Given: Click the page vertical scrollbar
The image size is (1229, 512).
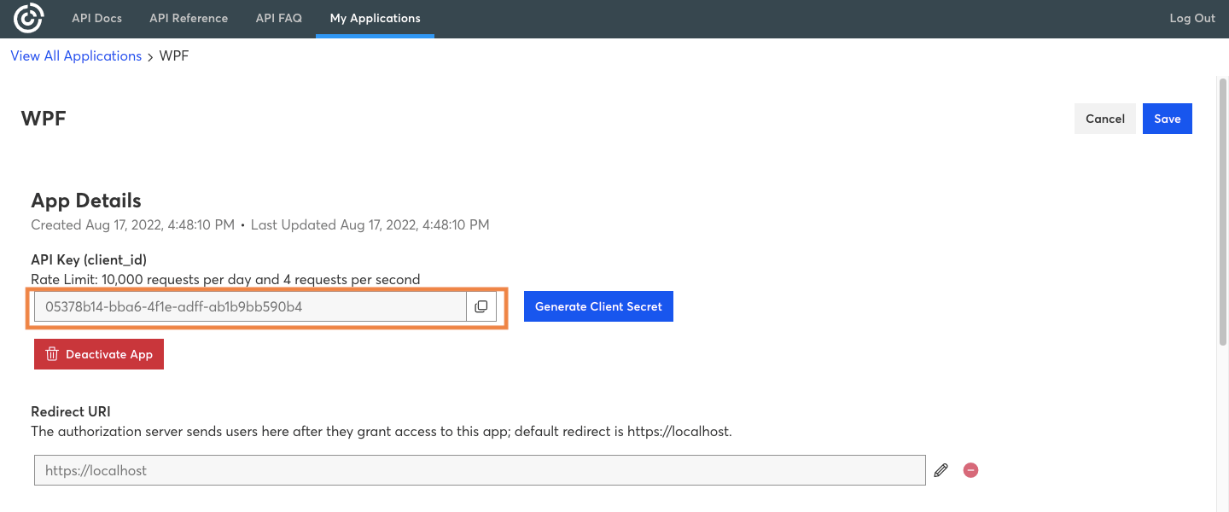Looking at the screenshot, I should click(x=1222, y=213).
